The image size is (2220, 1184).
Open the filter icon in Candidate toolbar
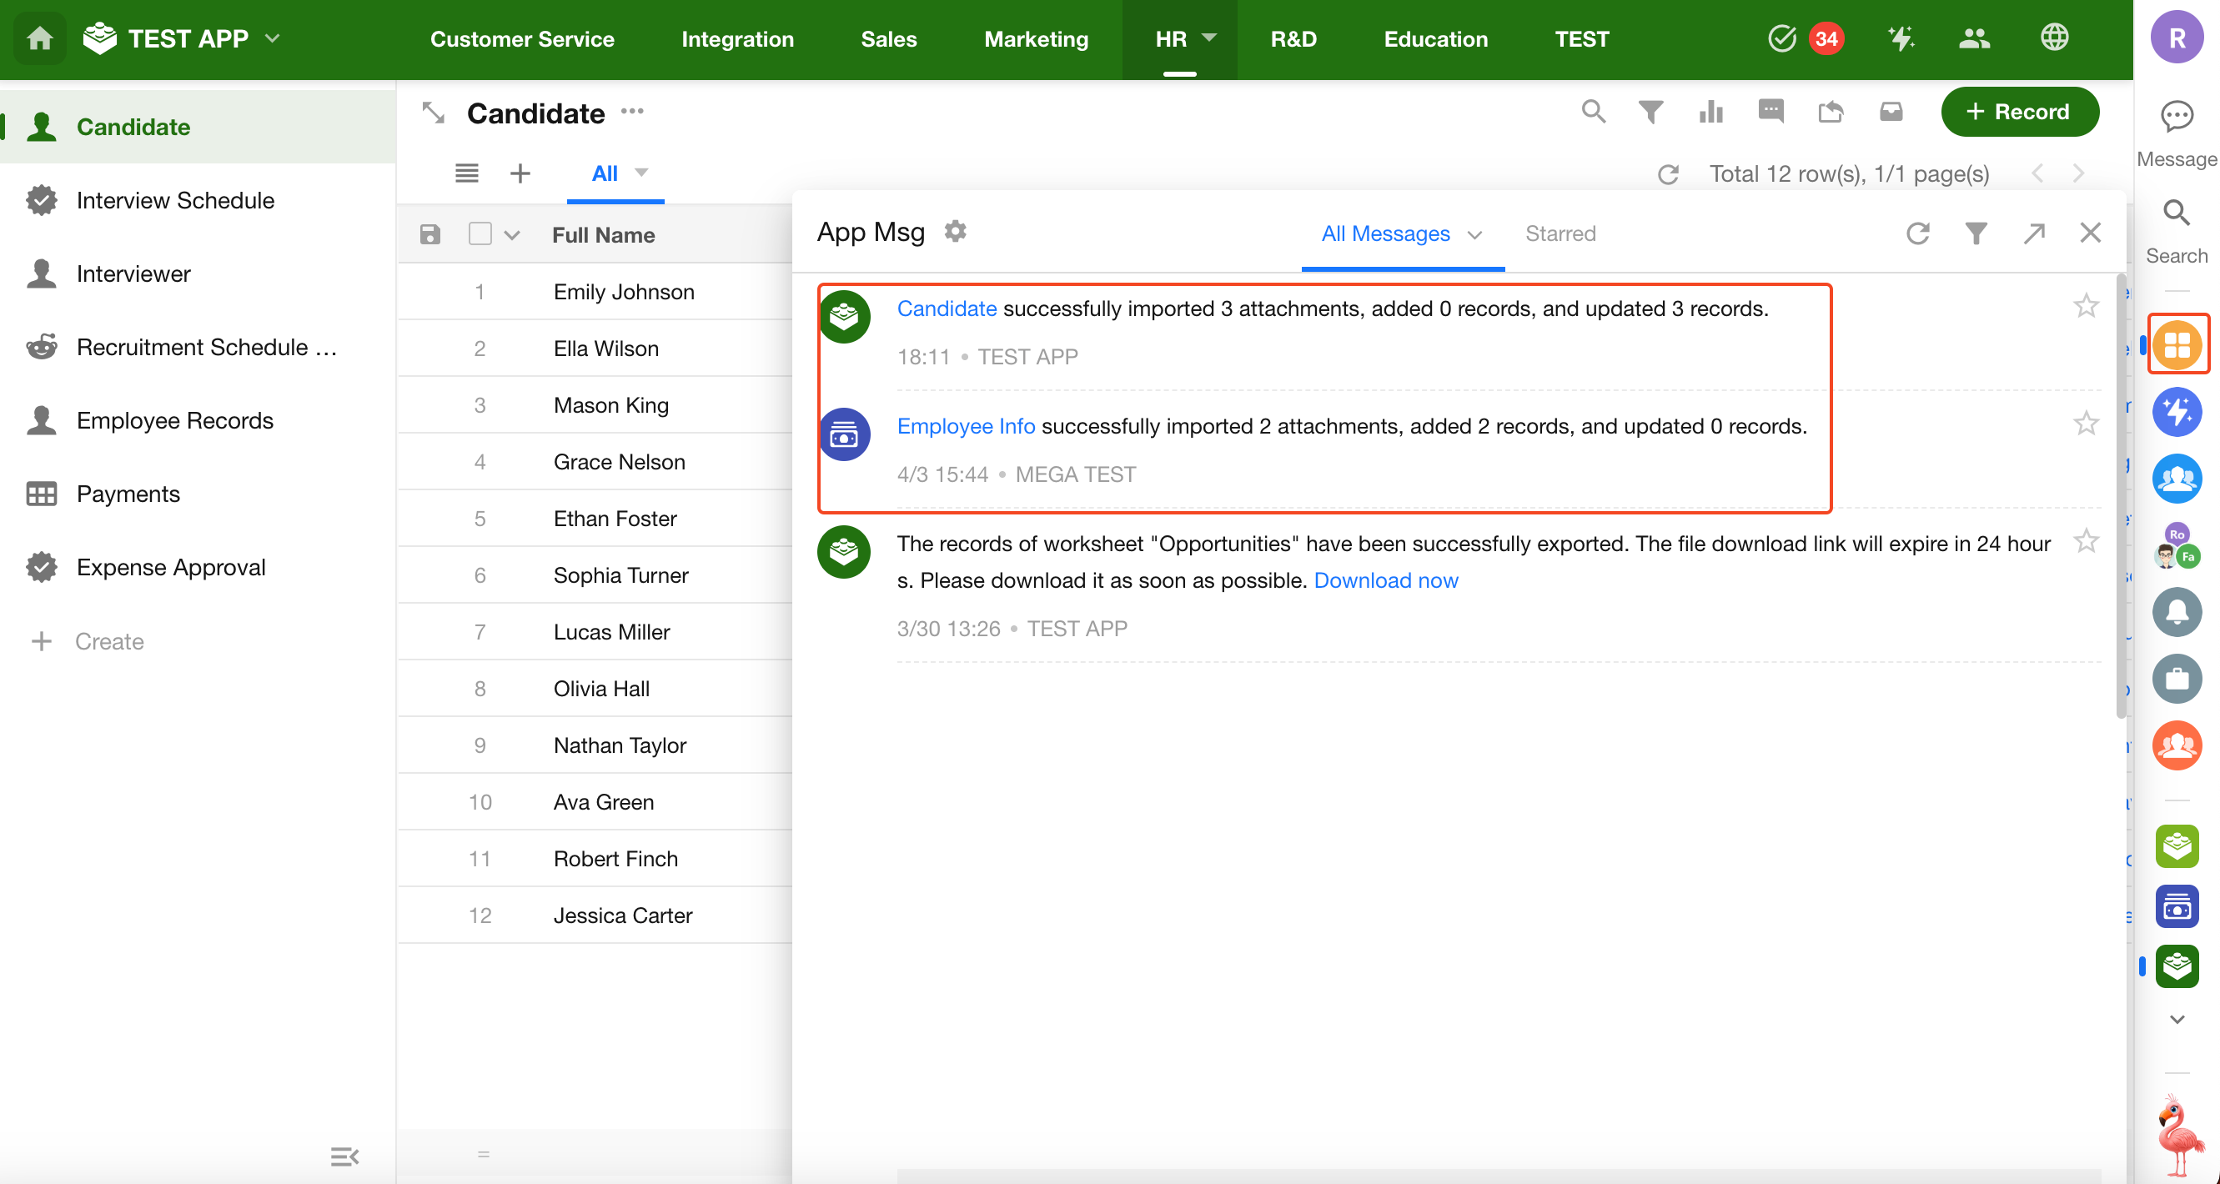[x=1650, y=112]
